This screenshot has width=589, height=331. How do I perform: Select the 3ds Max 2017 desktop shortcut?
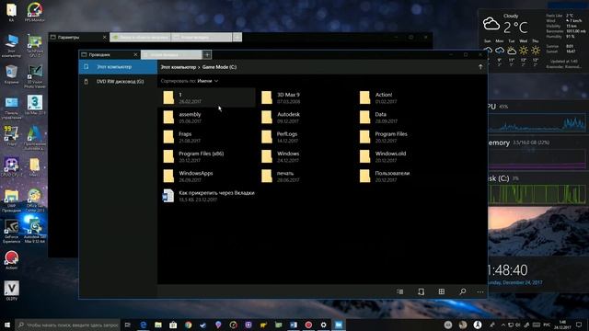(x=35, y=105)
